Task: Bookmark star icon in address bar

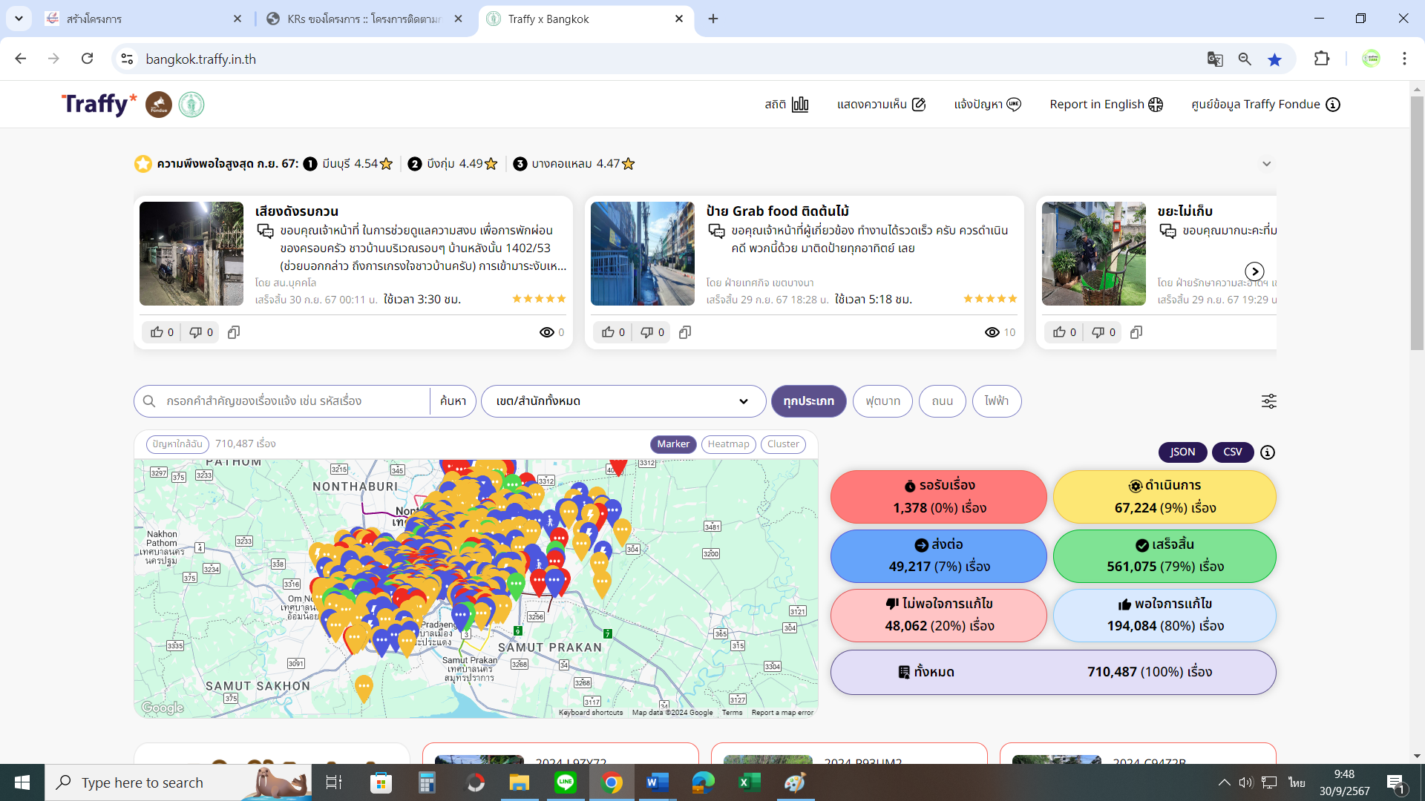Action: [x=1274, y=59]
